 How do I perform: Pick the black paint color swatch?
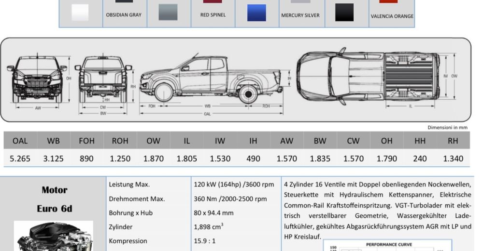(x=344, y=13)
